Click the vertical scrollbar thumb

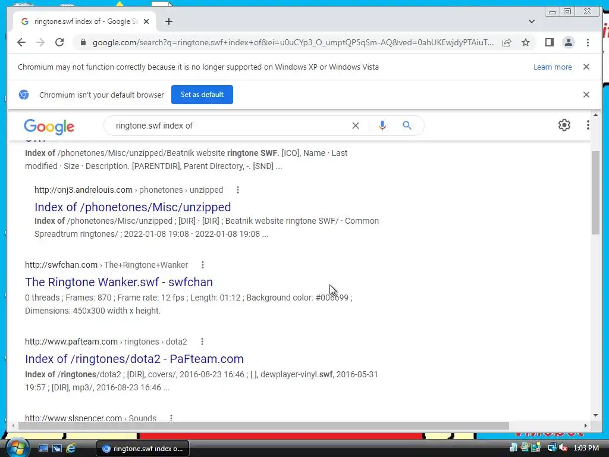(x=595, y=192)
